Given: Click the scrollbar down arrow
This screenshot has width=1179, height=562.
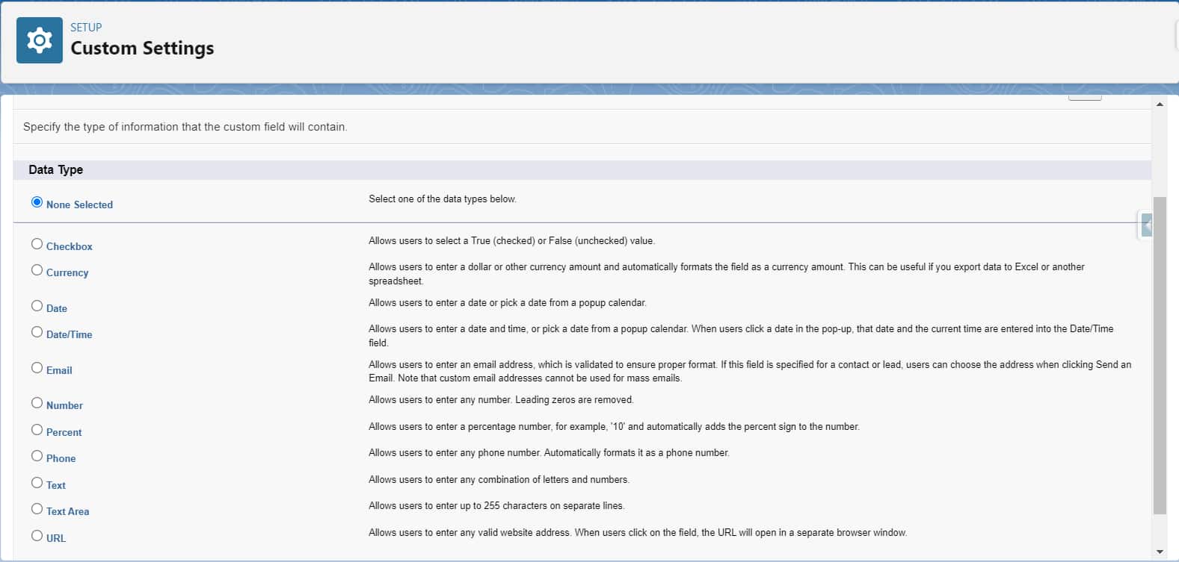Looking at the screenshot, I should pos(1160,552).
